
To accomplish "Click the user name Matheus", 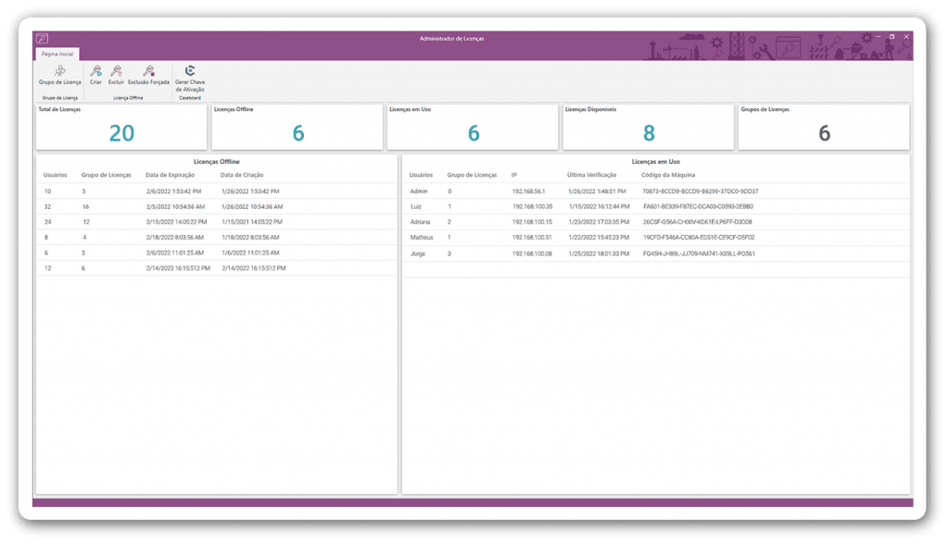I will pos(422,238).
